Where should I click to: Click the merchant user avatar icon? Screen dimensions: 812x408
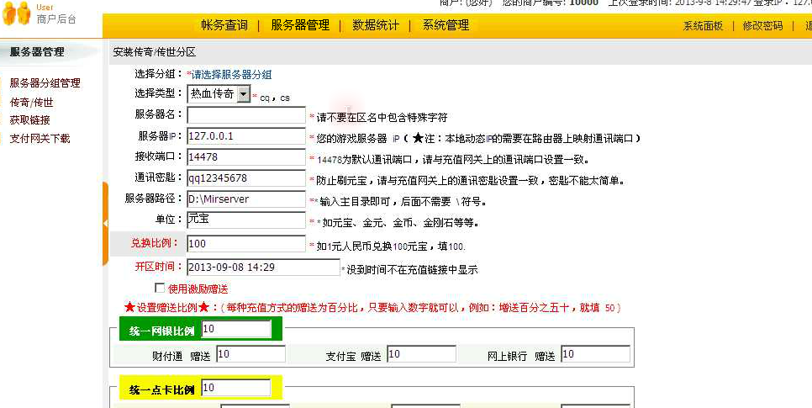16,13
